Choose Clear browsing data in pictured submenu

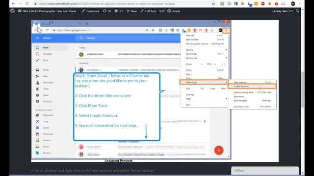252,92
